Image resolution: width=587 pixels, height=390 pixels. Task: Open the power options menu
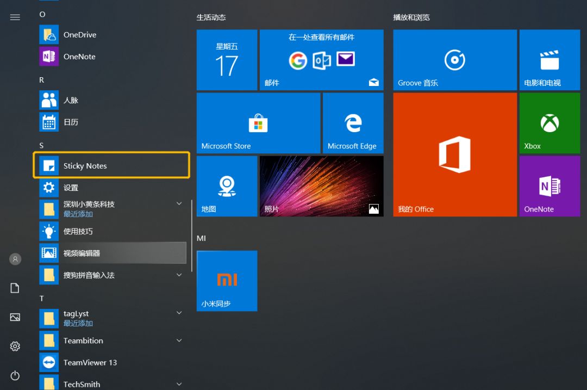point(15,375)
